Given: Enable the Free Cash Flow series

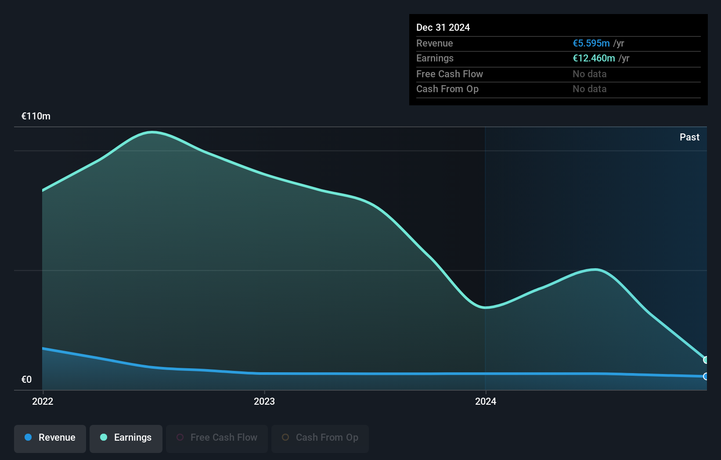Looking at the screenshot, I should pos(217,438).
